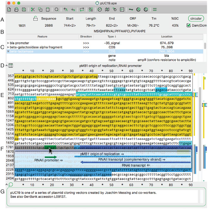The height and width of the screenshot is (209, 208).
Task: Open the enzyme selector grid icon
Action: (x=91, y=9)
